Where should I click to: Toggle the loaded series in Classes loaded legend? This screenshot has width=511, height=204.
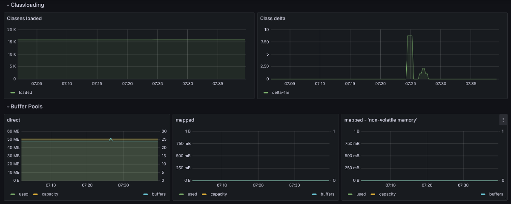25,92
